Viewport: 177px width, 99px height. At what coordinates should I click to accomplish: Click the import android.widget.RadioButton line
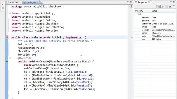point(38,27)
